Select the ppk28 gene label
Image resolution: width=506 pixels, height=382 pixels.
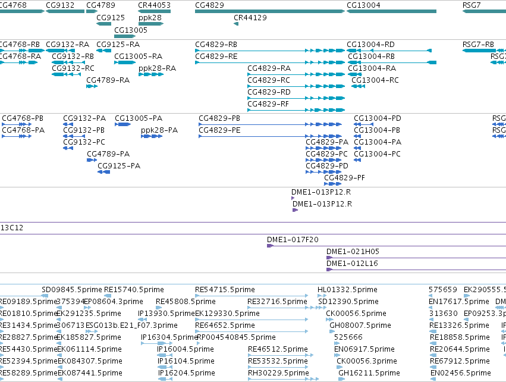pos(150,18)
